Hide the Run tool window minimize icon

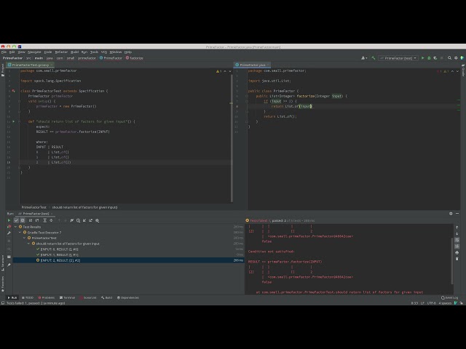tap(457, 213)
